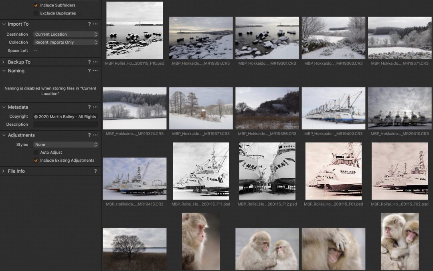Show help for the Metadata panel
This screenshot has width=433, height=271.
pos(89,107)
